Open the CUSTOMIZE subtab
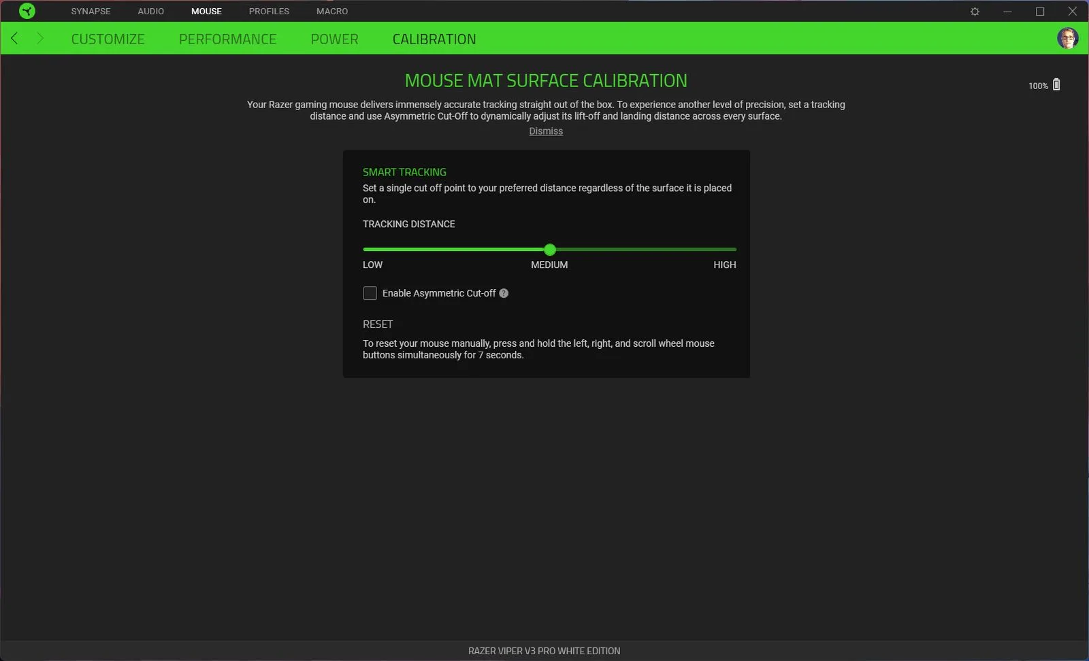 click(x=108, y=39)
